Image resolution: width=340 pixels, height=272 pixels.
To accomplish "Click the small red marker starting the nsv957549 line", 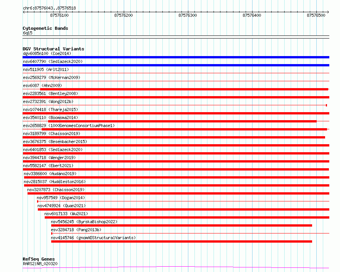I will (38, 201).
